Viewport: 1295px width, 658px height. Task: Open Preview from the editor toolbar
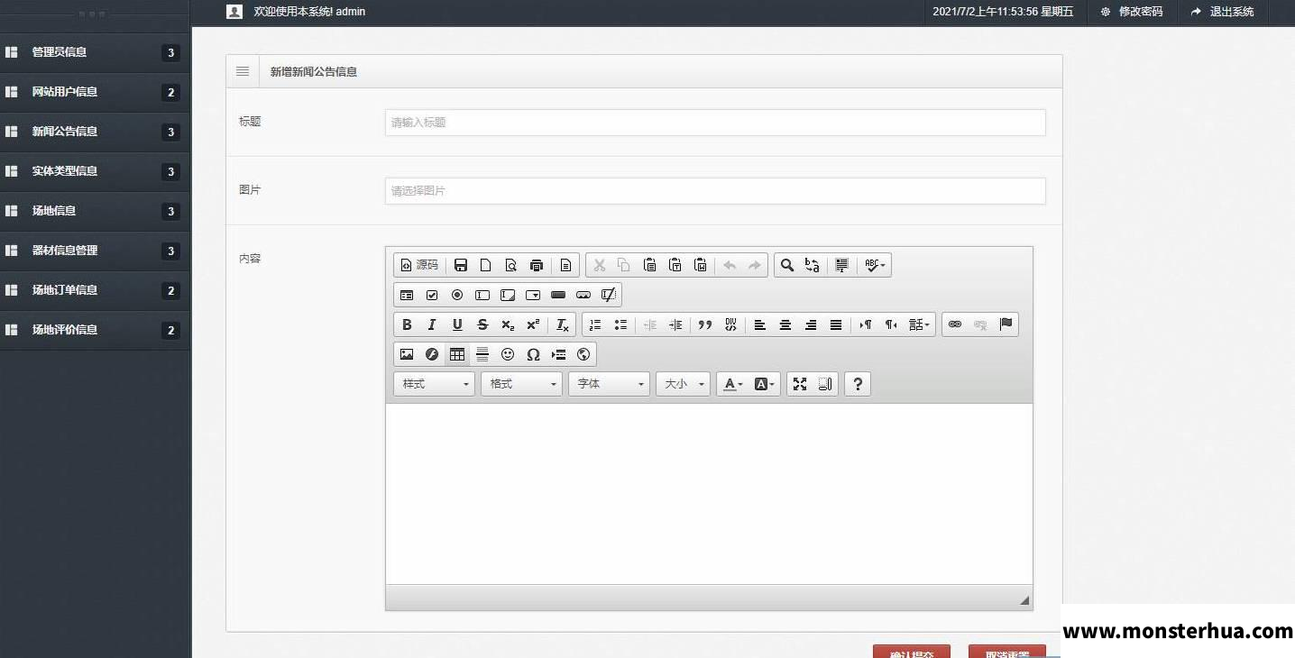[x=511, y=265]
